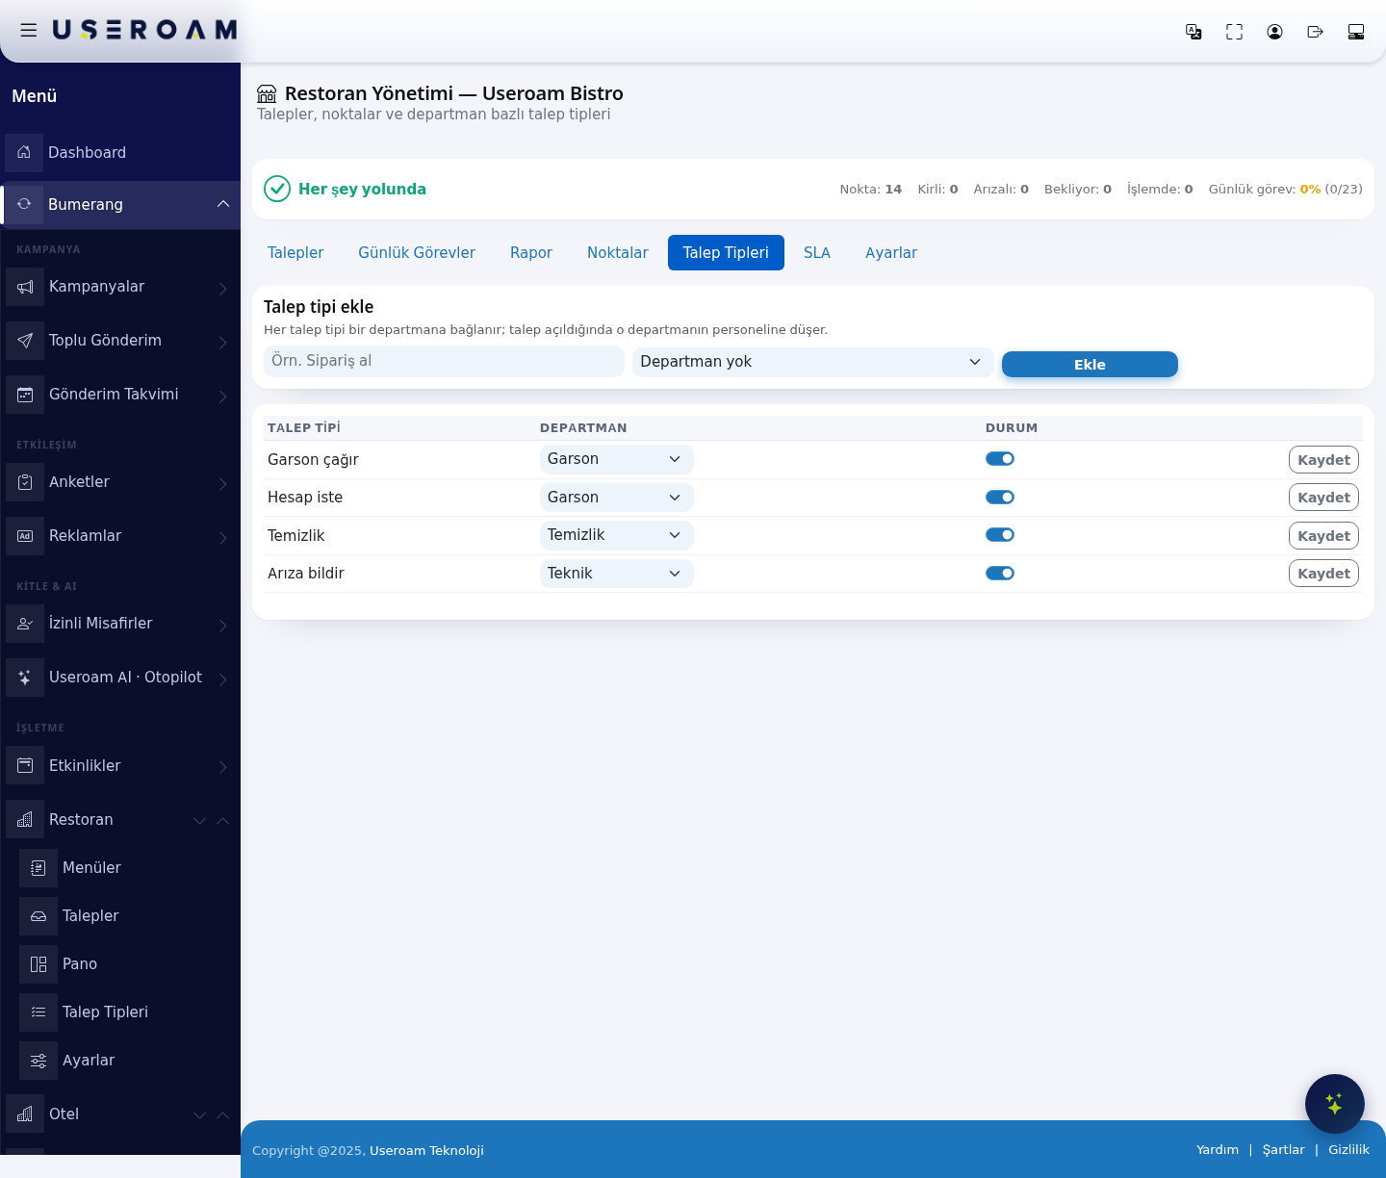This screenshot has width=1386, height=1178.
Task: Open the user profile icon
Action: click(x=1274, y=32)
